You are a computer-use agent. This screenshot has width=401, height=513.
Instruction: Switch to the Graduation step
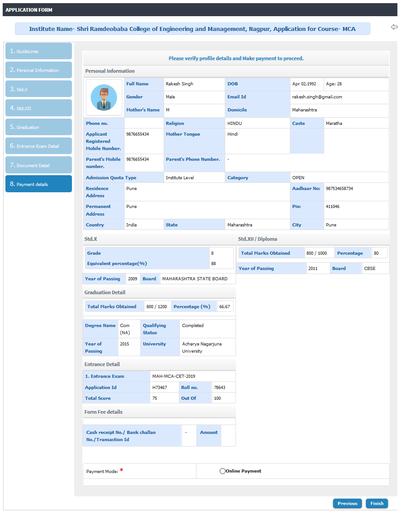point(39,127)
